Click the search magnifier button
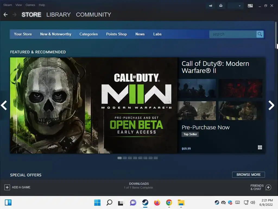Viewport: 278px width, 209px height. [x=260, y=34]
